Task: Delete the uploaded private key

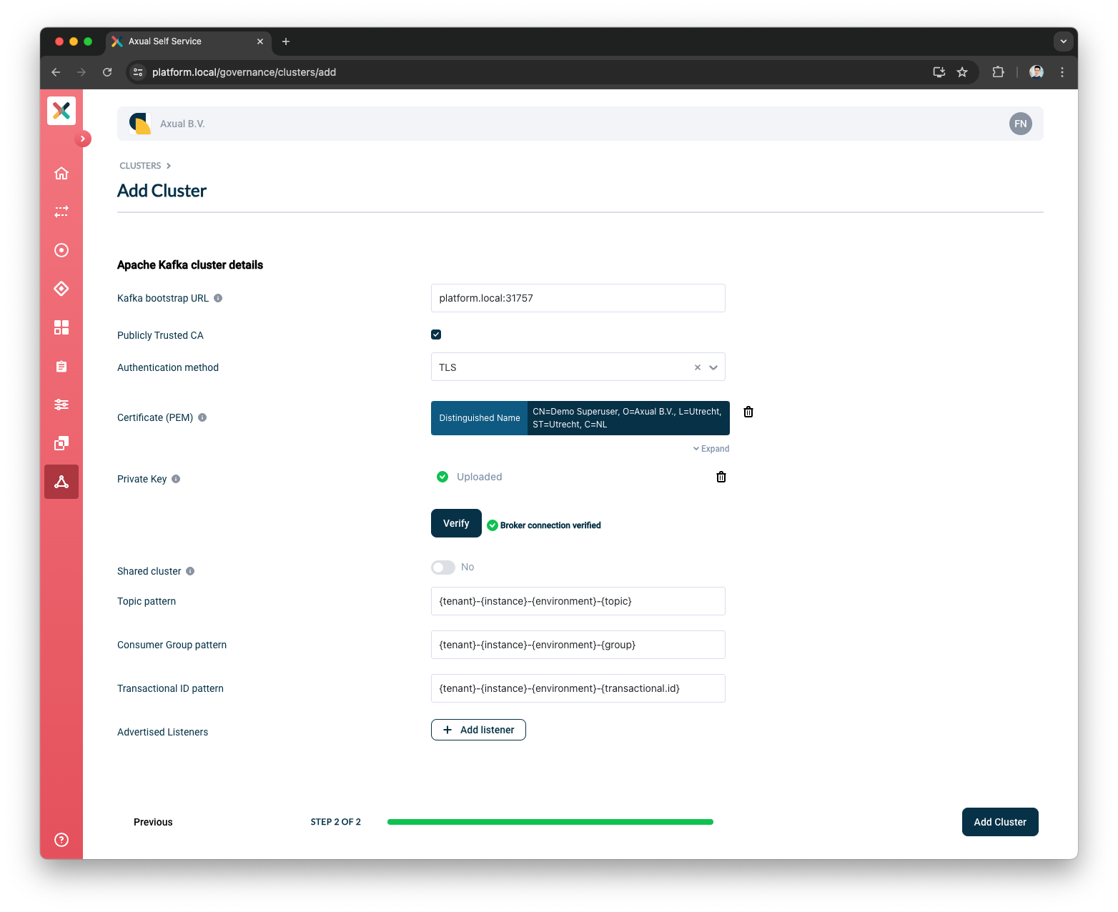Action: click(721, 477)
